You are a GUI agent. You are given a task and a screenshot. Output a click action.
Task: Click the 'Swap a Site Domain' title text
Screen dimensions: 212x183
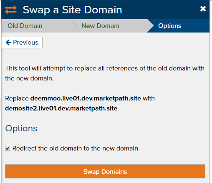pos(72,10)
